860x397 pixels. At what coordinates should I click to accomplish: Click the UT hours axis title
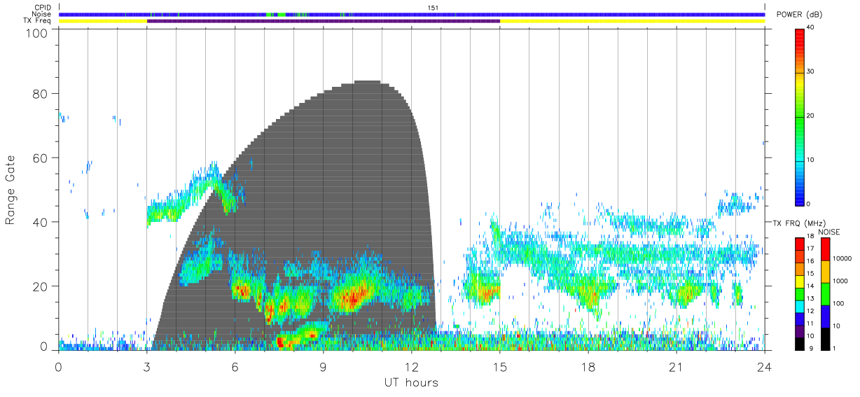click(x=410, y=382)
